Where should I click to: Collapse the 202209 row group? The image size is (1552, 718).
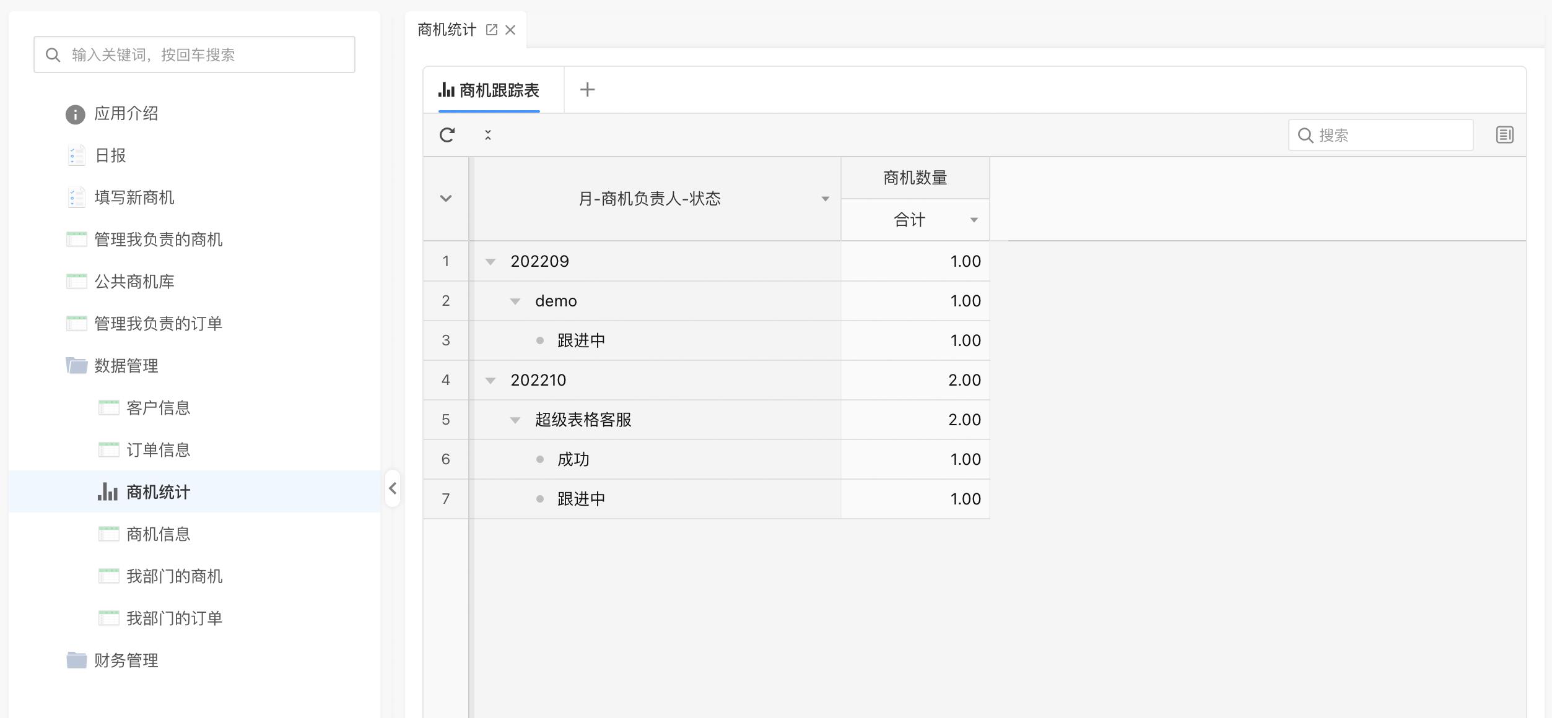(490, 262)
